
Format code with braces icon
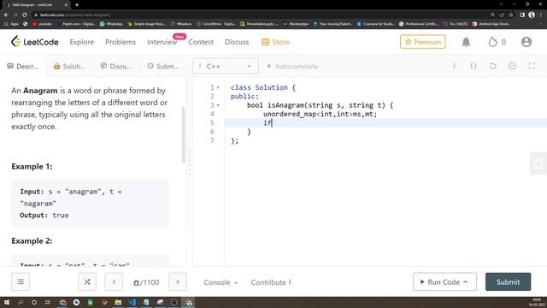point(473,66)
